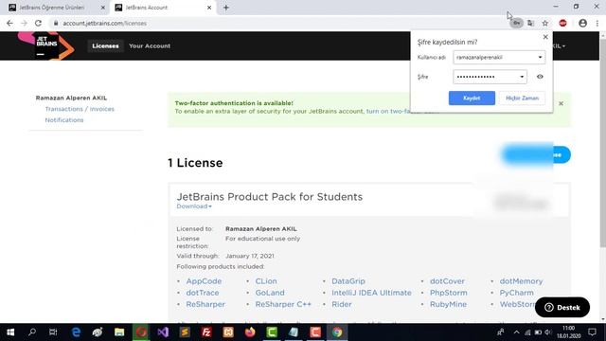Open the CLion product link
606x341 pixels.
[x=266, y=281]
